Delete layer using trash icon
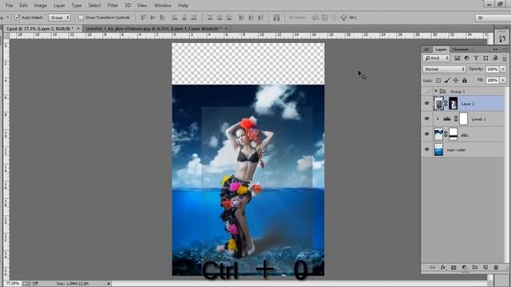The height and width of the screenshot is (287, 511). (x=496, y=267)
